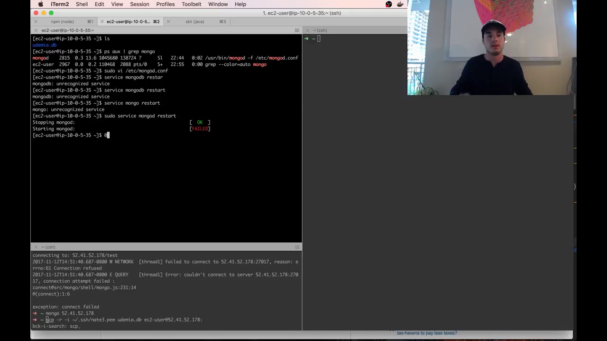Screen dimensions: 607x341
Task: Click the udemia.db file name in ls output
Action: 45,45
